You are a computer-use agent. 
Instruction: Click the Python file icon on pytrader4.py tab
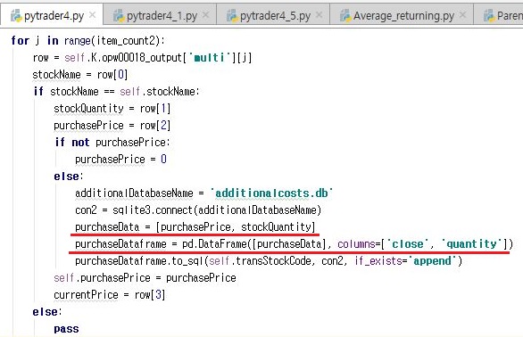click(16, 16)
